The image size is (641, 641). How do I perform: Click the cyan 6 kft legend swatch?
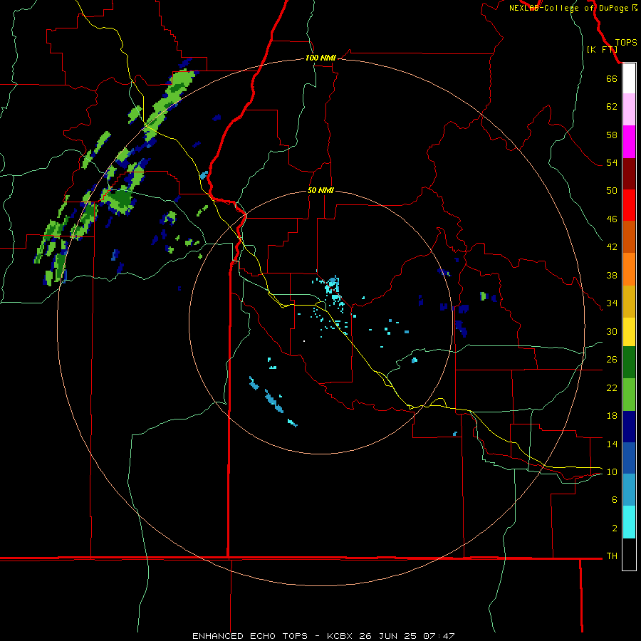click(x=629, y=522)
